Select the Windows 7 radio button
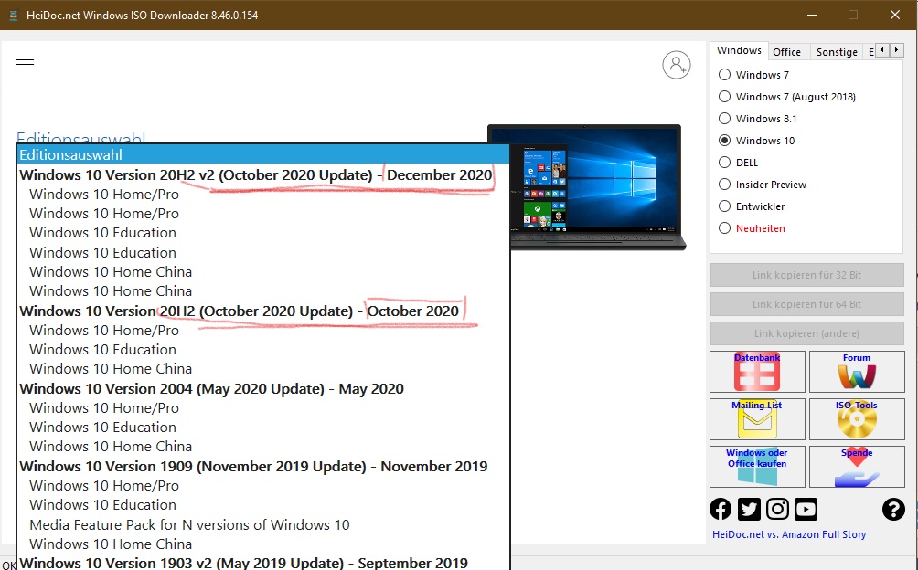The image size is (918, 570). (x=725, y=75)
